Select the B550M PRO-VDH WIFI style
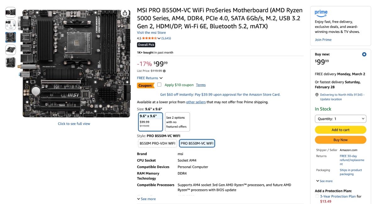Image resolution: width=377 pixels, height=204 pixels. pyautogui.click(x=157, y=143)
